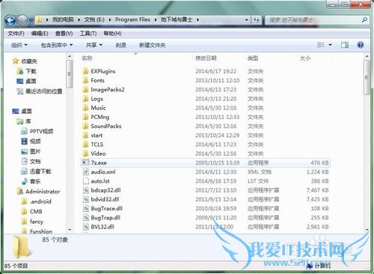Expand arrow after 地下城与勇士 breadcrumb

[x=198, y=19]
